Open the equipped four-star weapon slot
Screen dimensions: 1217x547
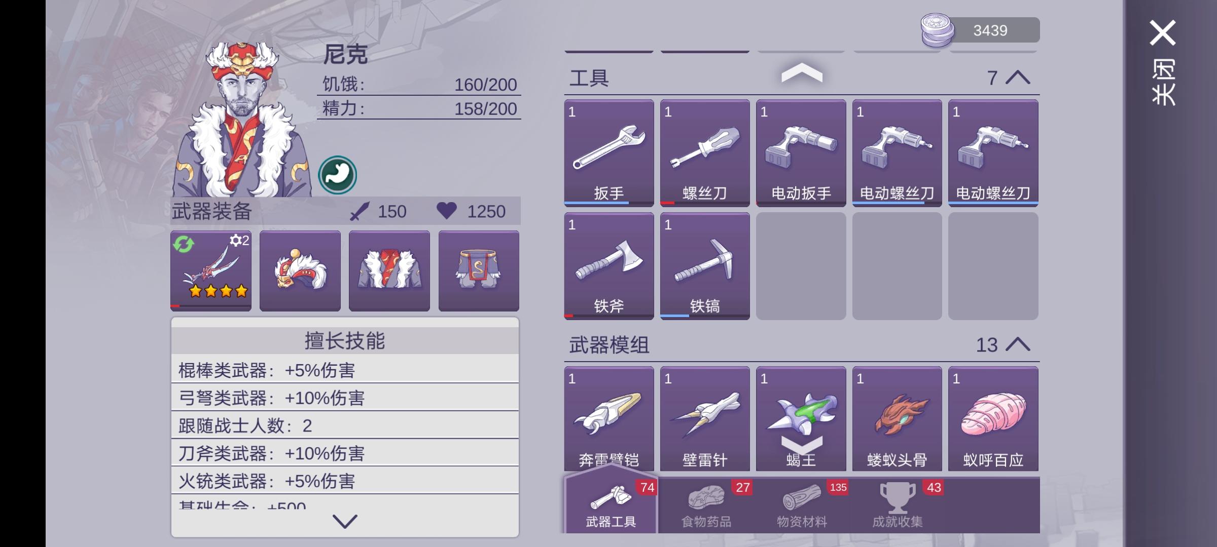[211, 270]
